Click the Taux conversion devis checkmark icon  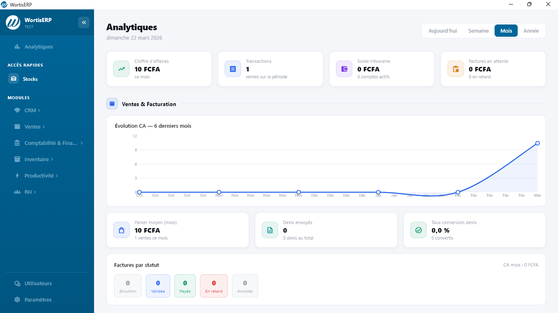418,230
